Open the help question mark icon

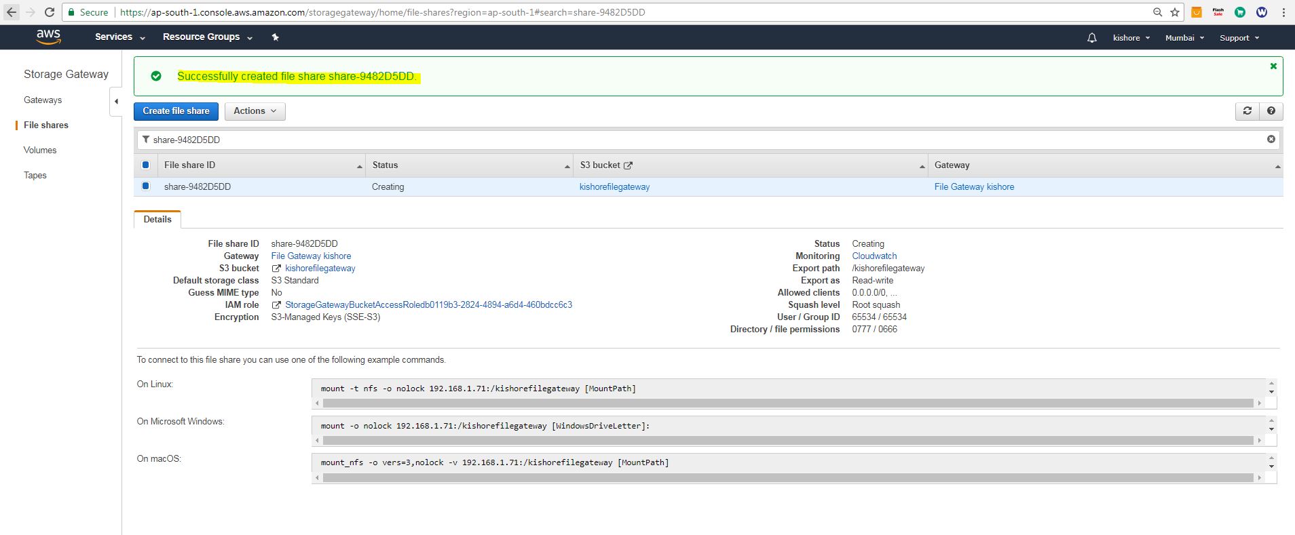tap(1271, 111)
